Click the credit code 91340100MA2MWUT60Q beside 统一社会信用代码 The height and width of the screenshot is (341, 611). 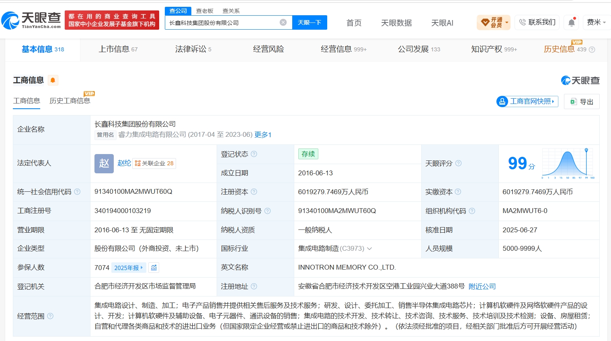pyautogui.click(x=133, y=192)
